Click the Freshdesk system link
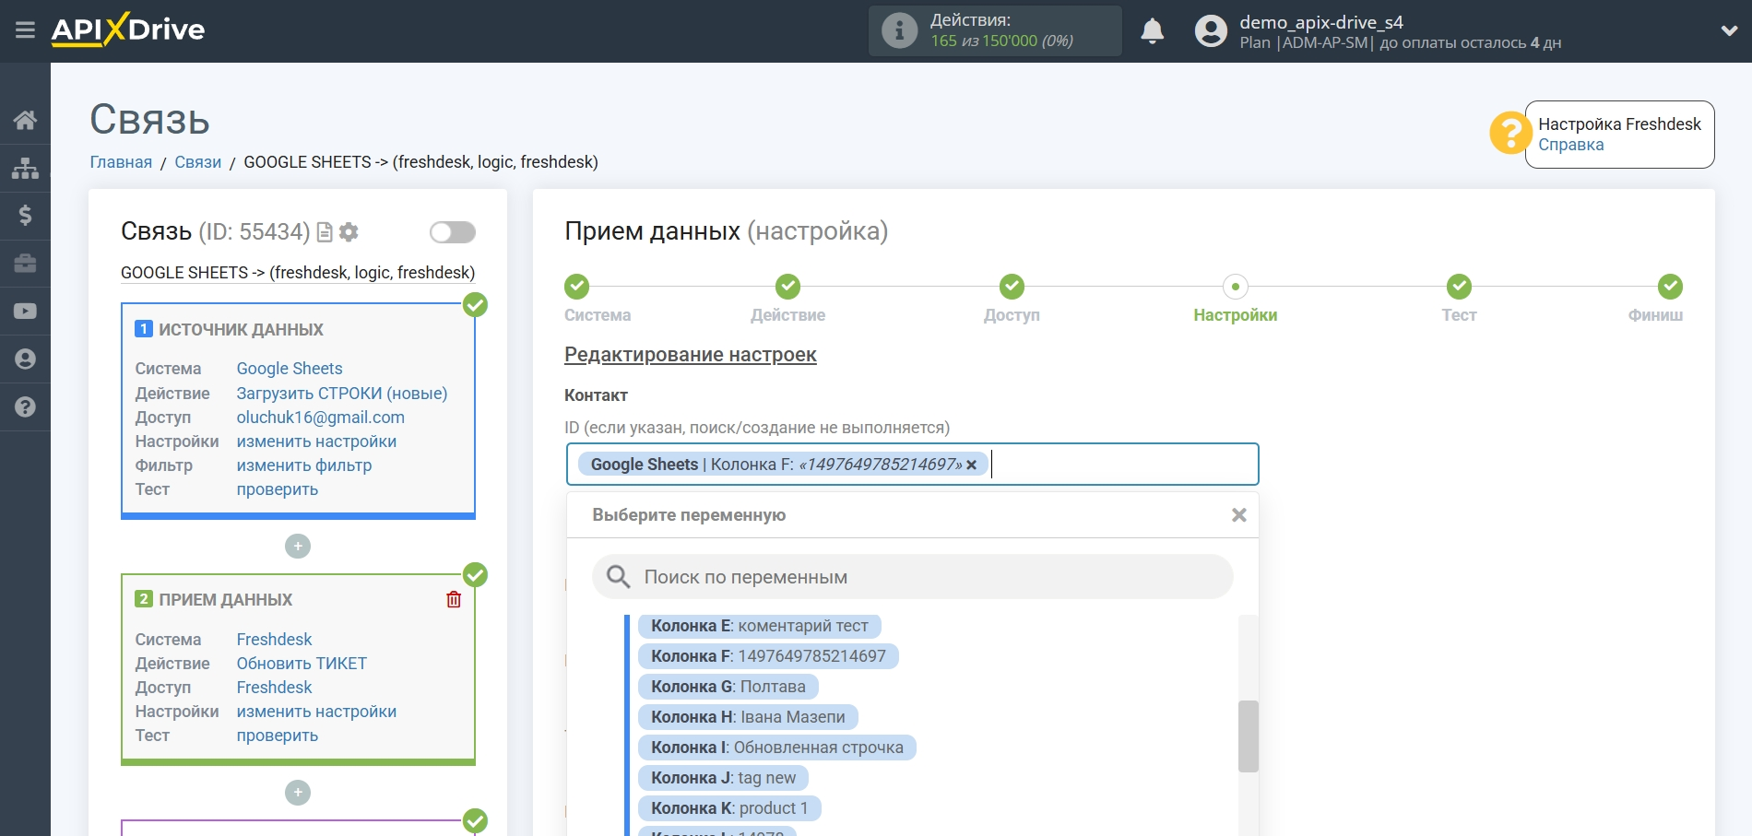The width and height of the screenshot is (1752, 836). 274,640
